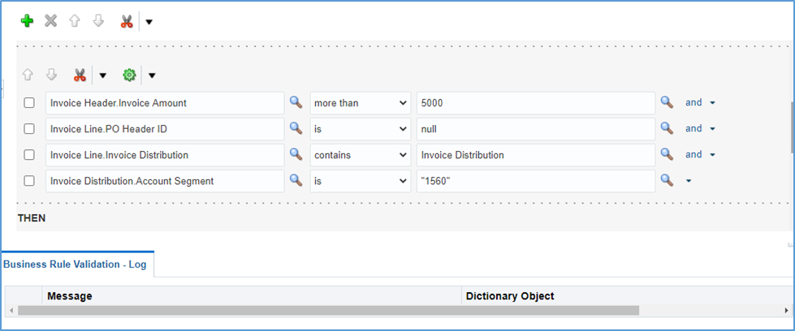
Task: Open the top toolbar cut dropdown arrow
Action: (x=149, y=22)
